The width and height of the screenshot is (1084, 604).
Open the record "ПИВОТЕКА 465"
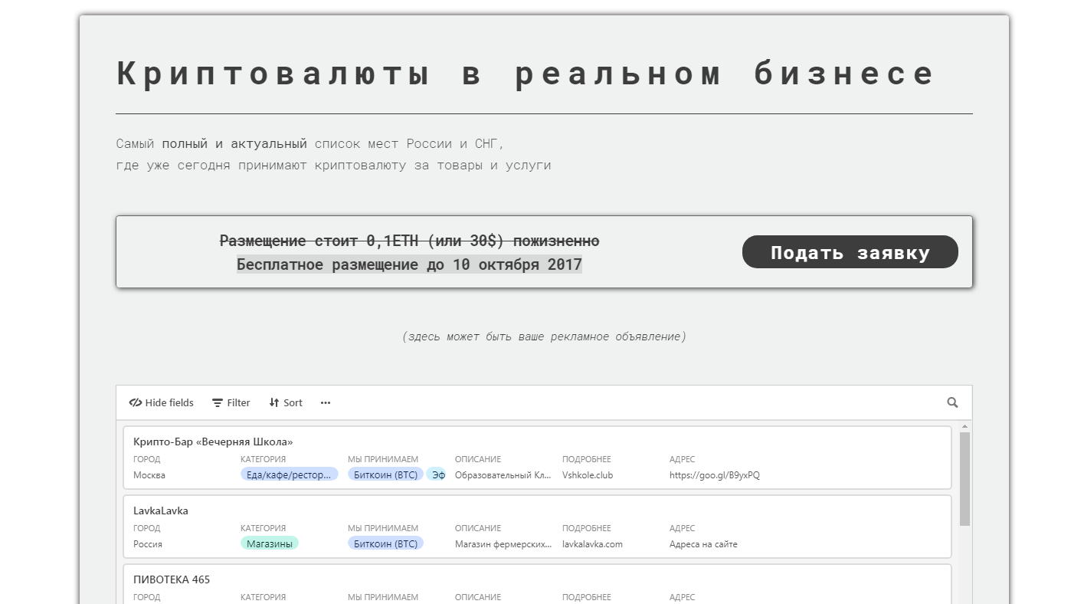(x=171, y=579)
